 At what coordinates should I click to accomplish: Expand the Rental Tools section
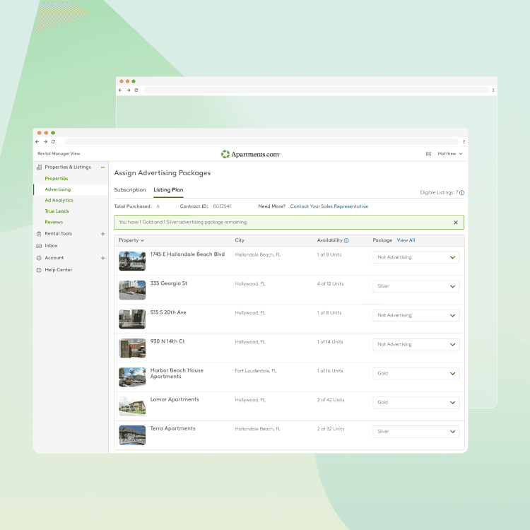102,234
